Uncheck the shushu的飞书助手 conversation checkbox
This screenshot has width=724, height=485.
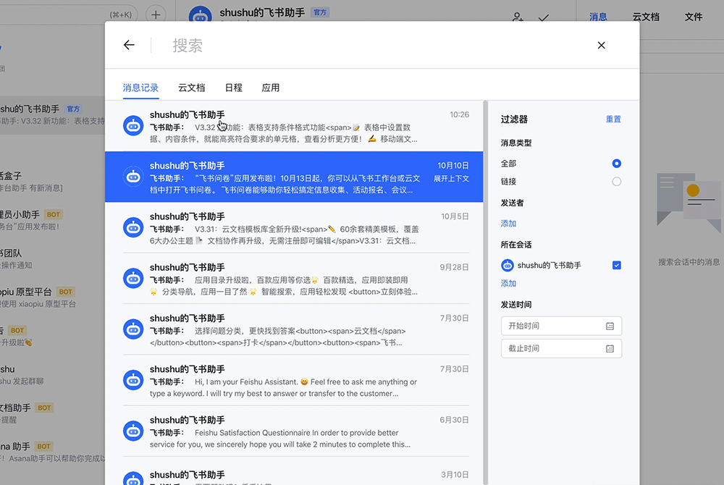tap(616, 266)
